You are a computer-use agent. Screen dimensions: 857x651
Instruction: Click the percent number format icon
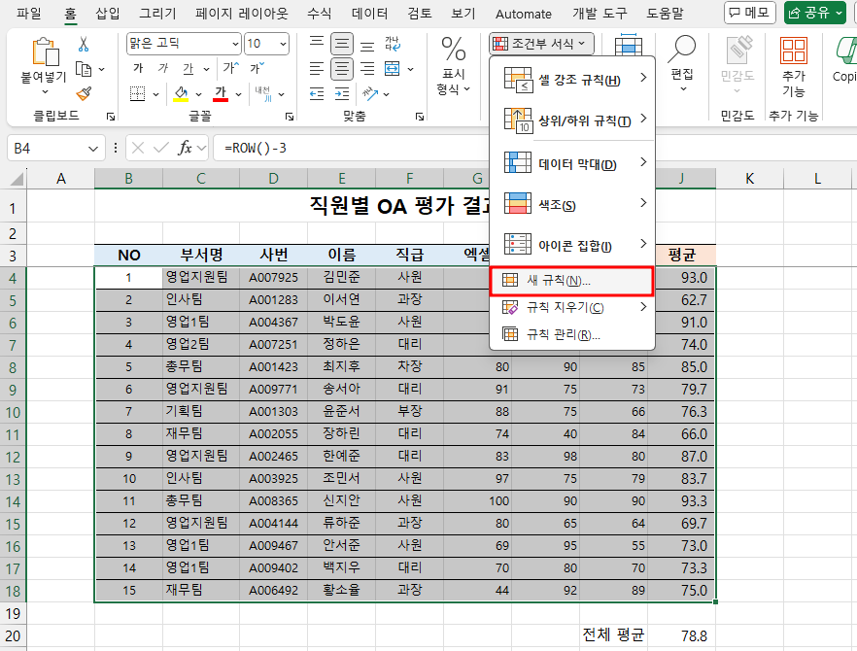pos(454,50)
